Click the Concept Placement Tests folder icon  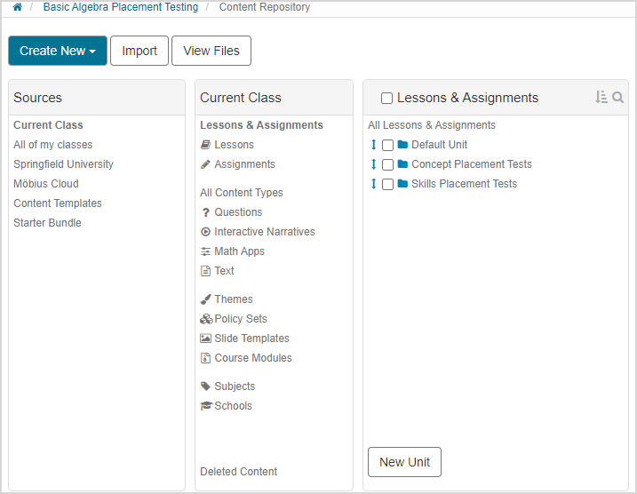(x=402, y=164)
